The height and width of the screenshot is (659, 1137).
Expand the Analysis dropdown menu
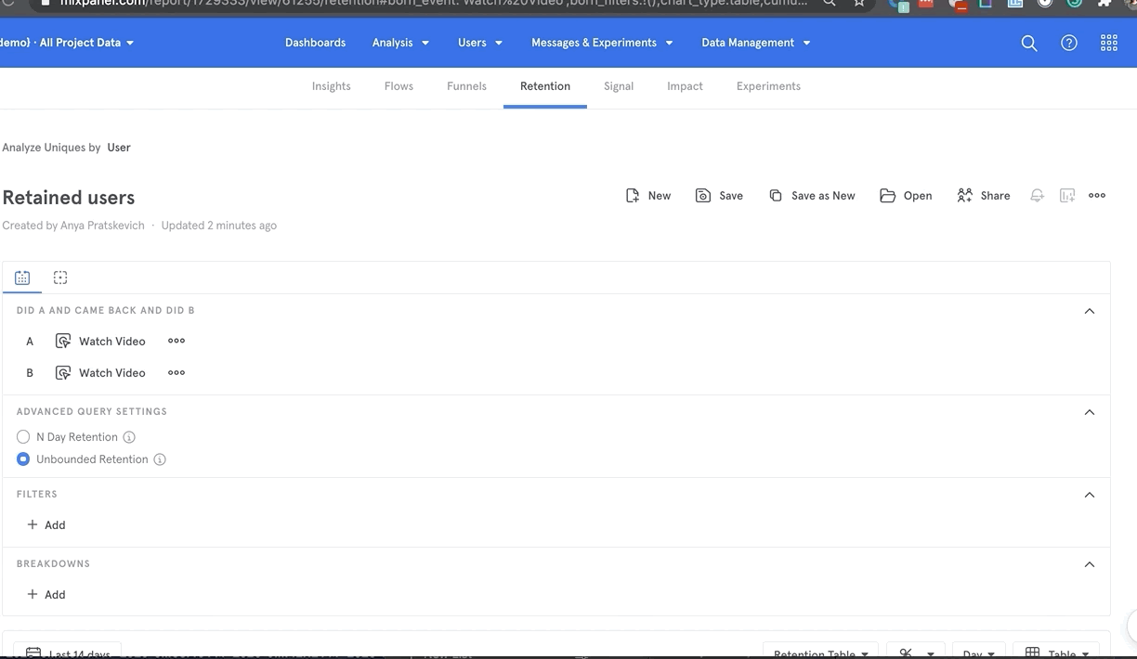[400, 43]
